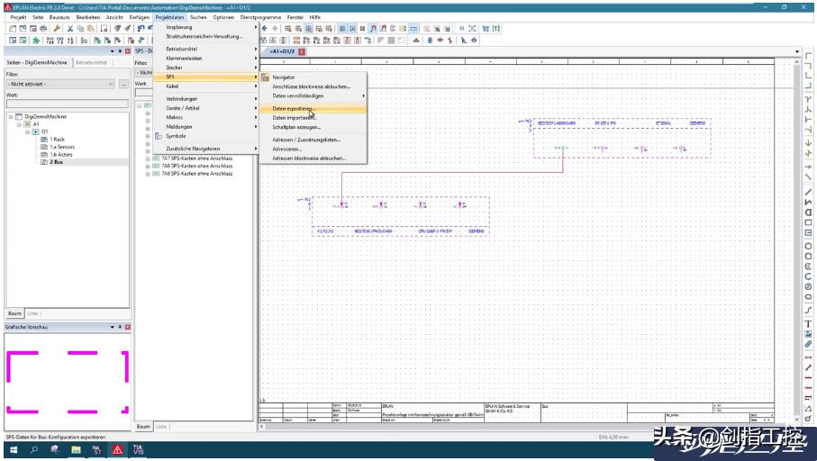The width and height of the screenshot is (817, 461).
Task: Expand the 7A7 SPS-Kasten tree node
Action: click(148, 158)
